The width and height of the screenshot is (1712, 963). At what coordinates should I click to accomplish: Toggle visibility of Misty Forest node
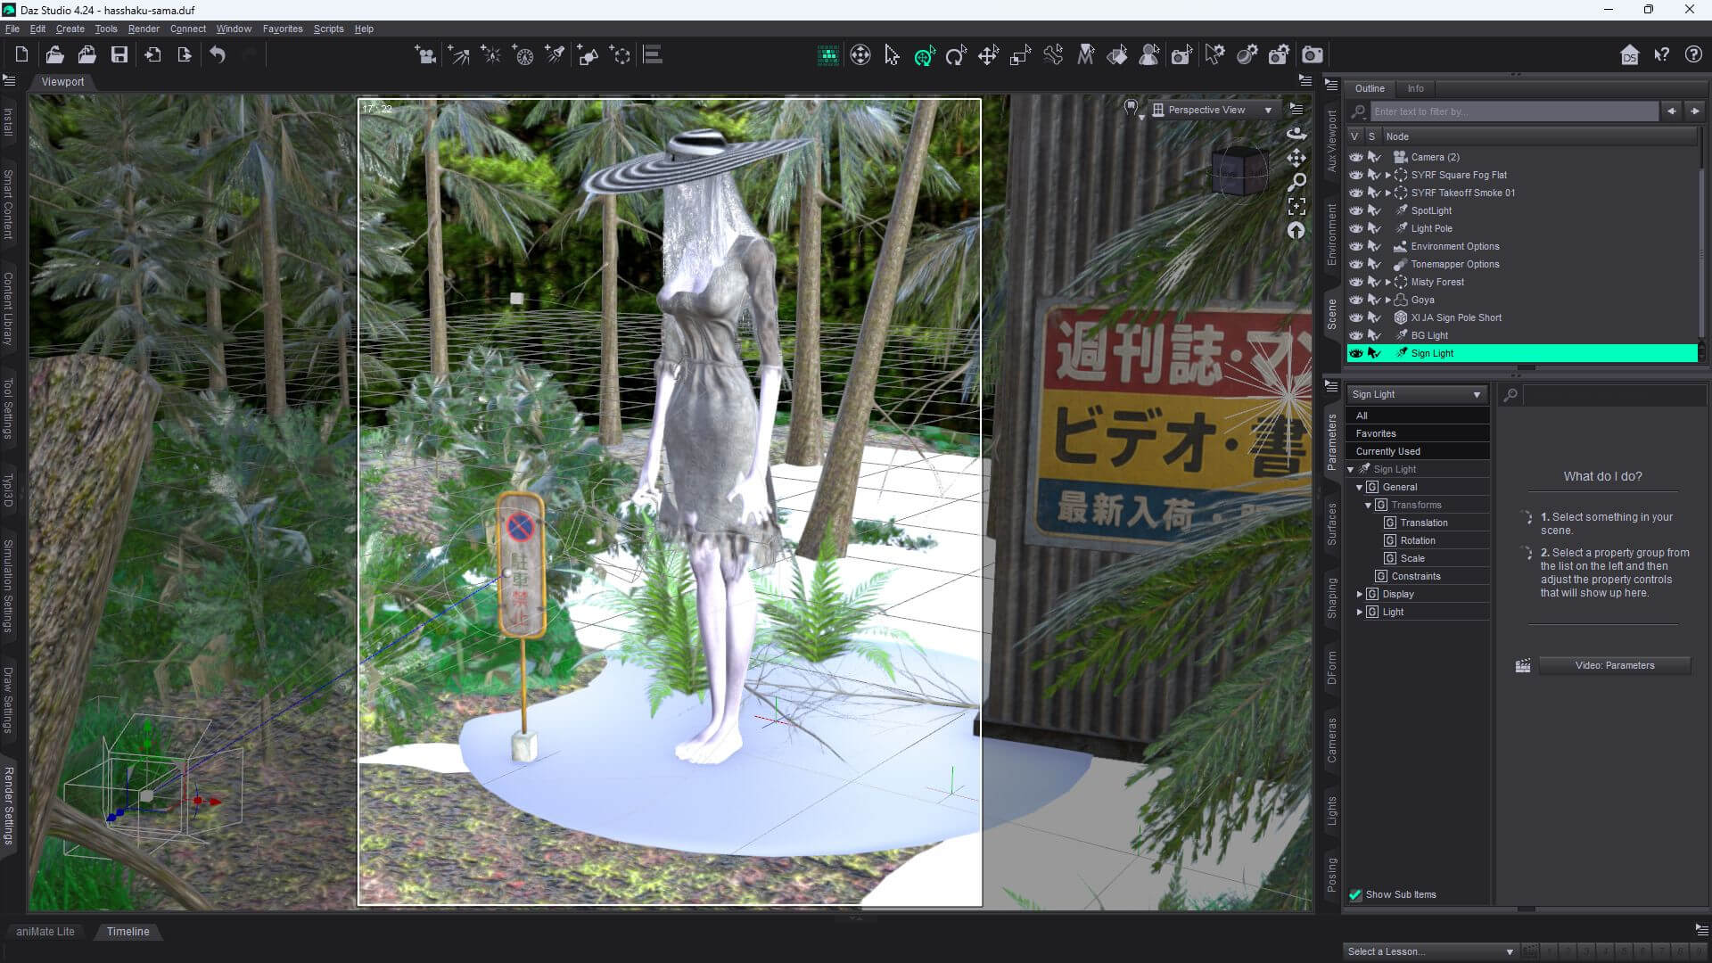1356,282
